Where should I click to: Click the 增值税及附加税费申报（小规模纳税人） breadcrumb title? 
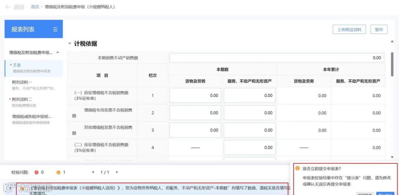tap(80, 7)
